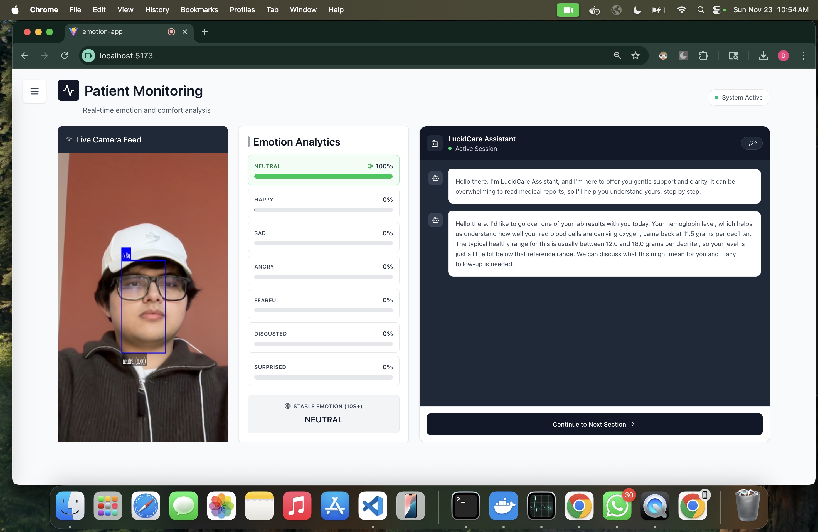Screen dimensions: 818x532
Task: Open Chrome downloads icon
Action: click(x=763, y=56)
